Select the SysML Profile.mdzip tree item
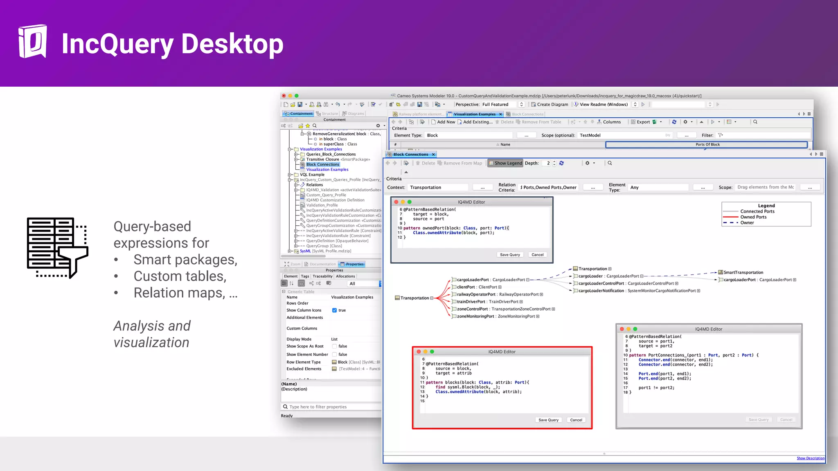Screen dimensions: 838x471 (x=325, y=251)
